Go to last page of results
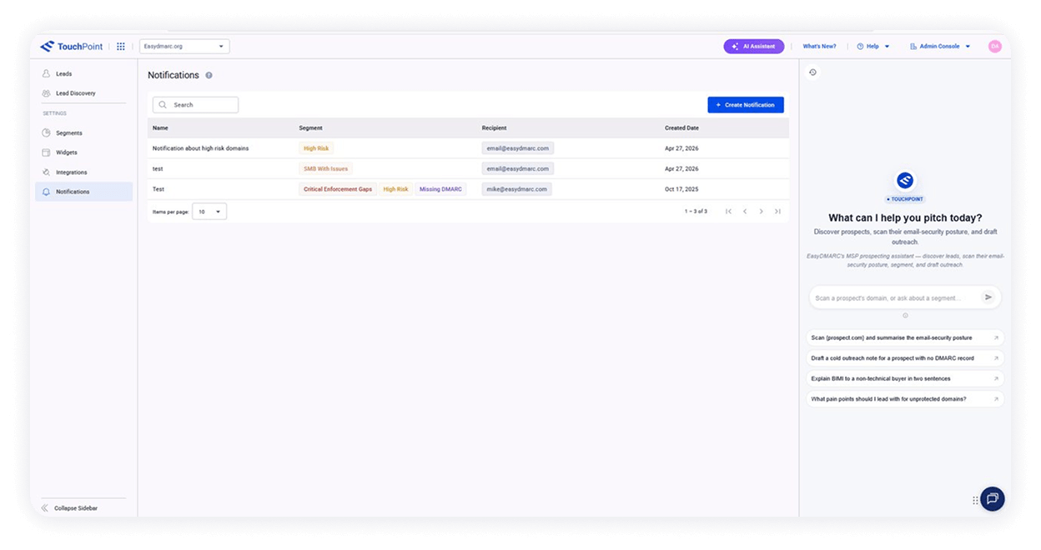Image resolution: width=1041 pixels, height=550 pixels. coord(777,212)
